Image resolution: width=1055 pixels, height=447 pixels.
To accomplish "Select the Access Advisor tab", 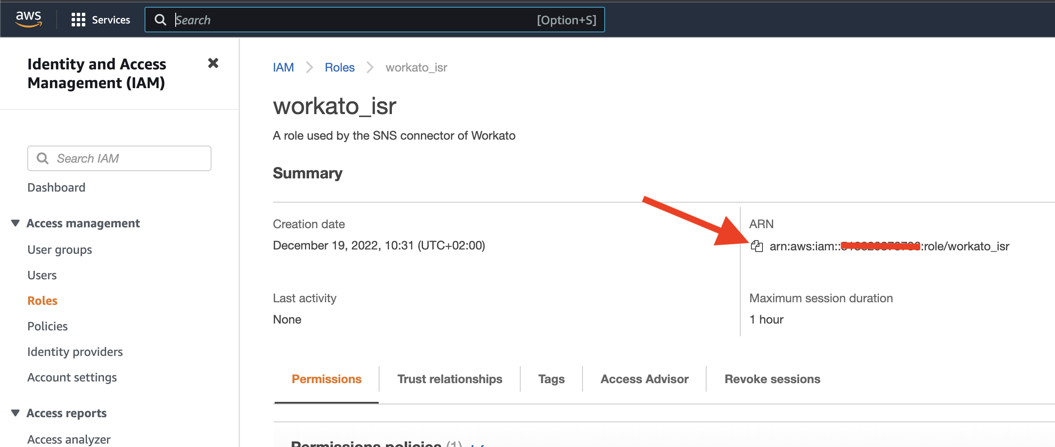I will click(x=644, y=379).
